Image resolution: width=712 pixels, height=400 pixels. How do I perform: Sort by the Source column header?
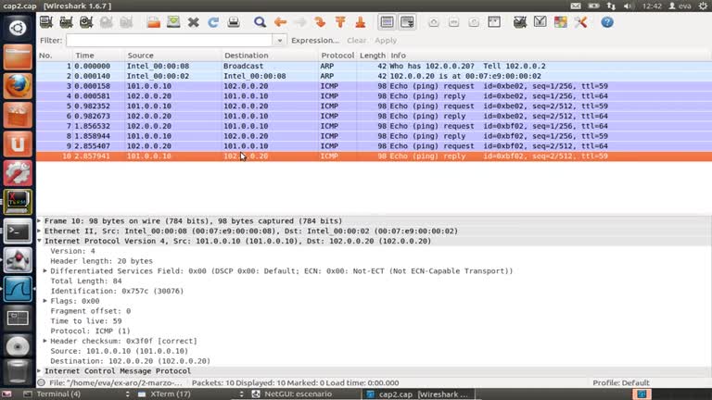coord(173,56)
